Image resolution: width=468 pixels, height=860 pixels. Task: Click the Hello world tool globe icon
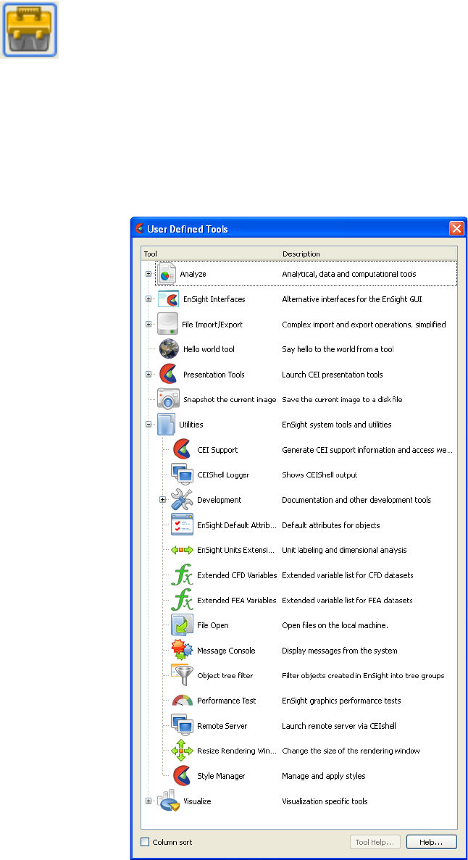pos(169,348)
